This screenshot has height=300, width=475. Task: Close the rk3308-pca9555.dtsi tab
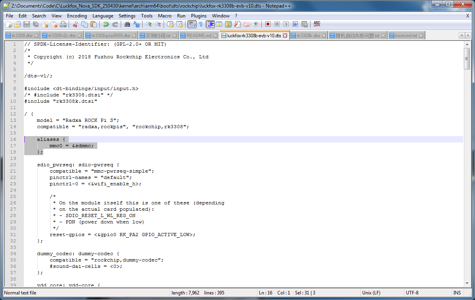[x=134, y=36]
